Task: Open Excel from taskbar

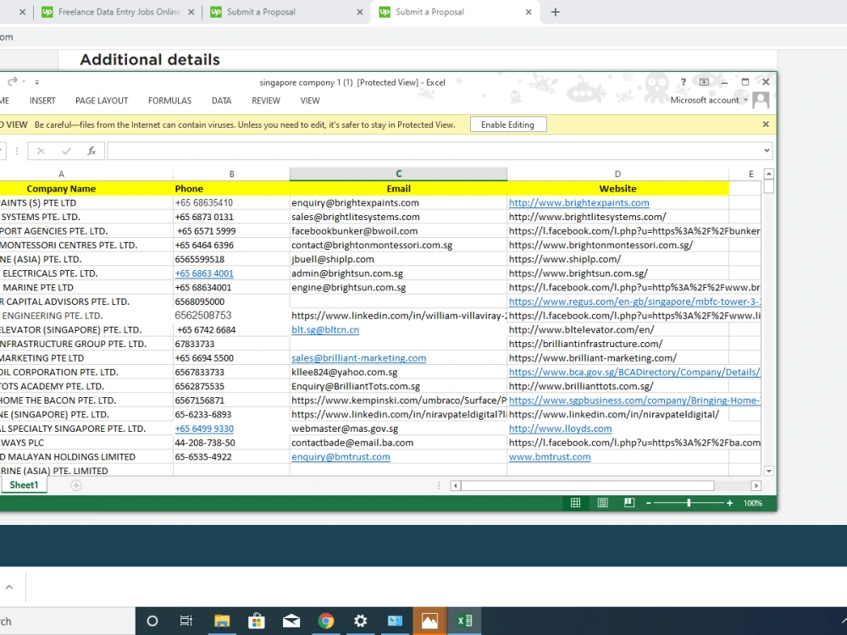Action: 464,621
